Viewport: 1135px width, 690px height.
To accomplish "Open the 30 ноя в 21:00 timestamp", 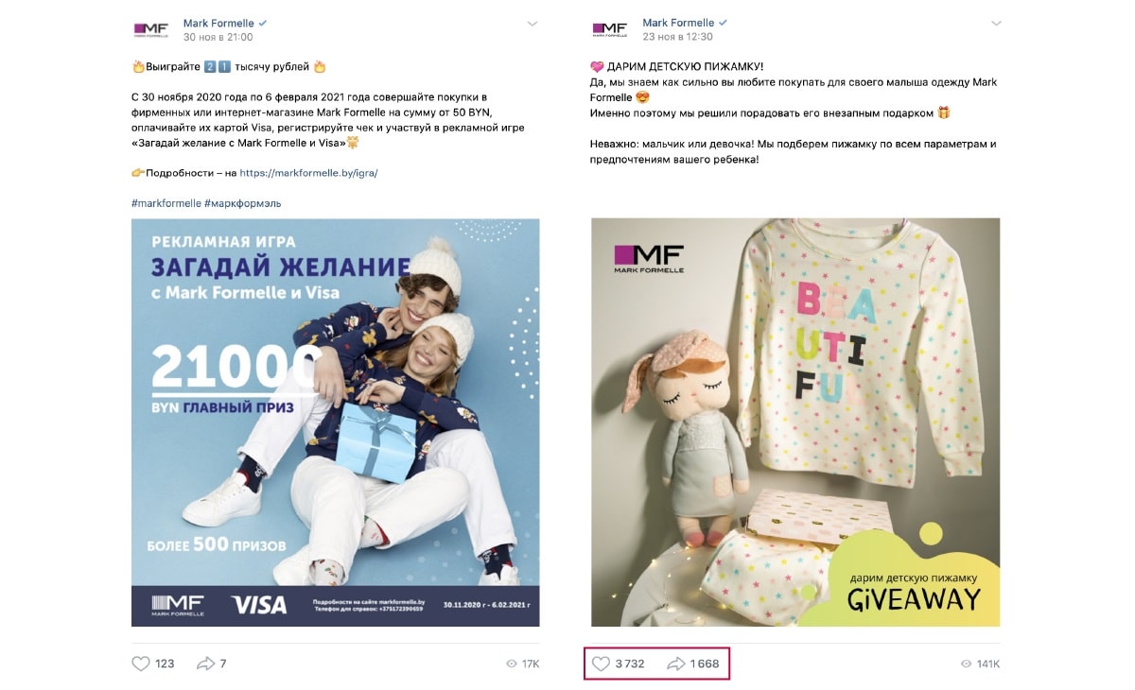I will (218, 37).
